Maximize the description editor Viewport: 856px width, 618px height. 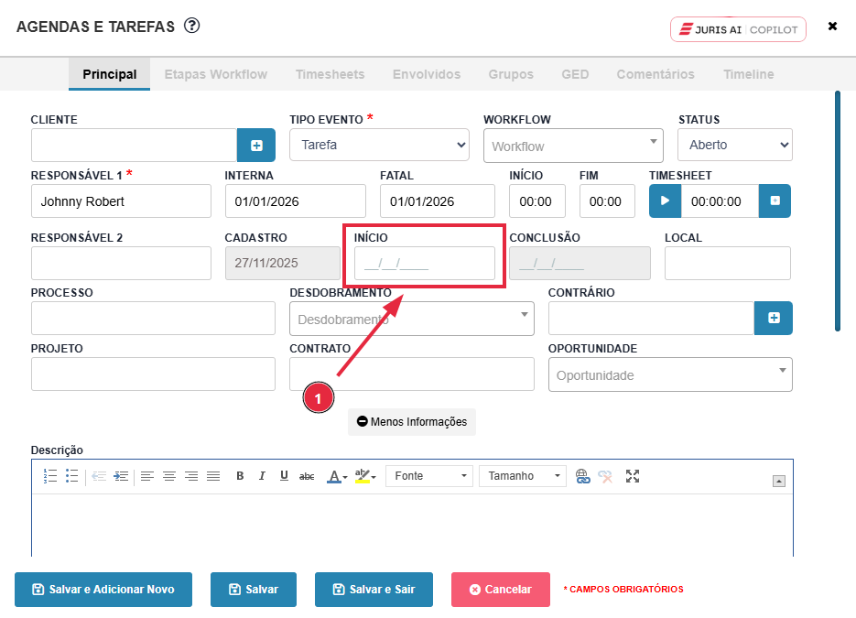point(632,476)
